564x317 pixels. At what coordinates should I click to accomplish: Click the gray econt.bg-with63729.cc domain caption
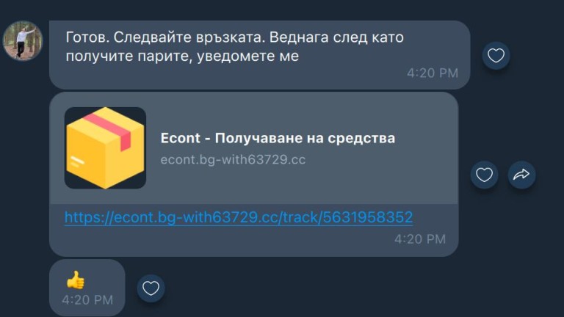point(233,159)
